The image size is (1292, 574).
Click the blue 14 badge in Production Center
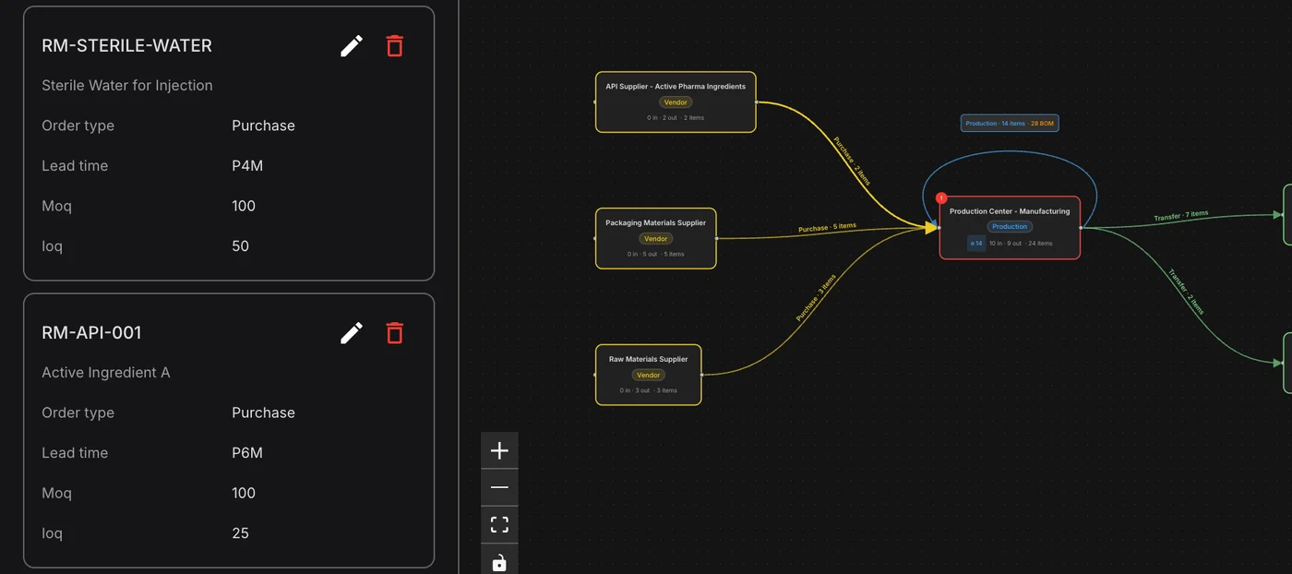[976, 244]
